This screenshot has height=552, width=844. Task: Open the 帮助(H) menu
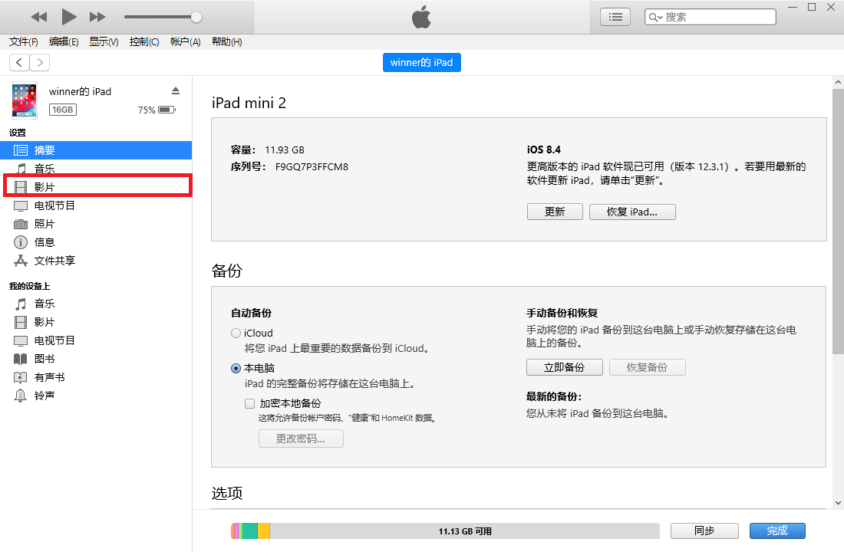click(226, 42)
